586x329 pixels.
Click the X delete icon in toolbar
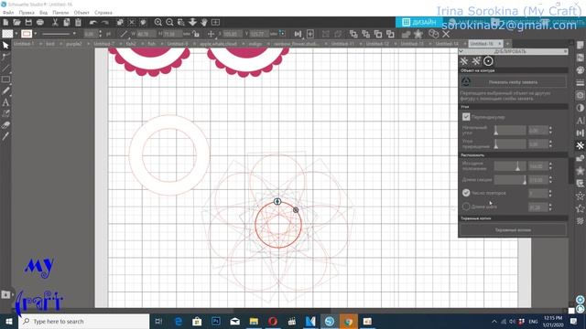pos(446,34)
